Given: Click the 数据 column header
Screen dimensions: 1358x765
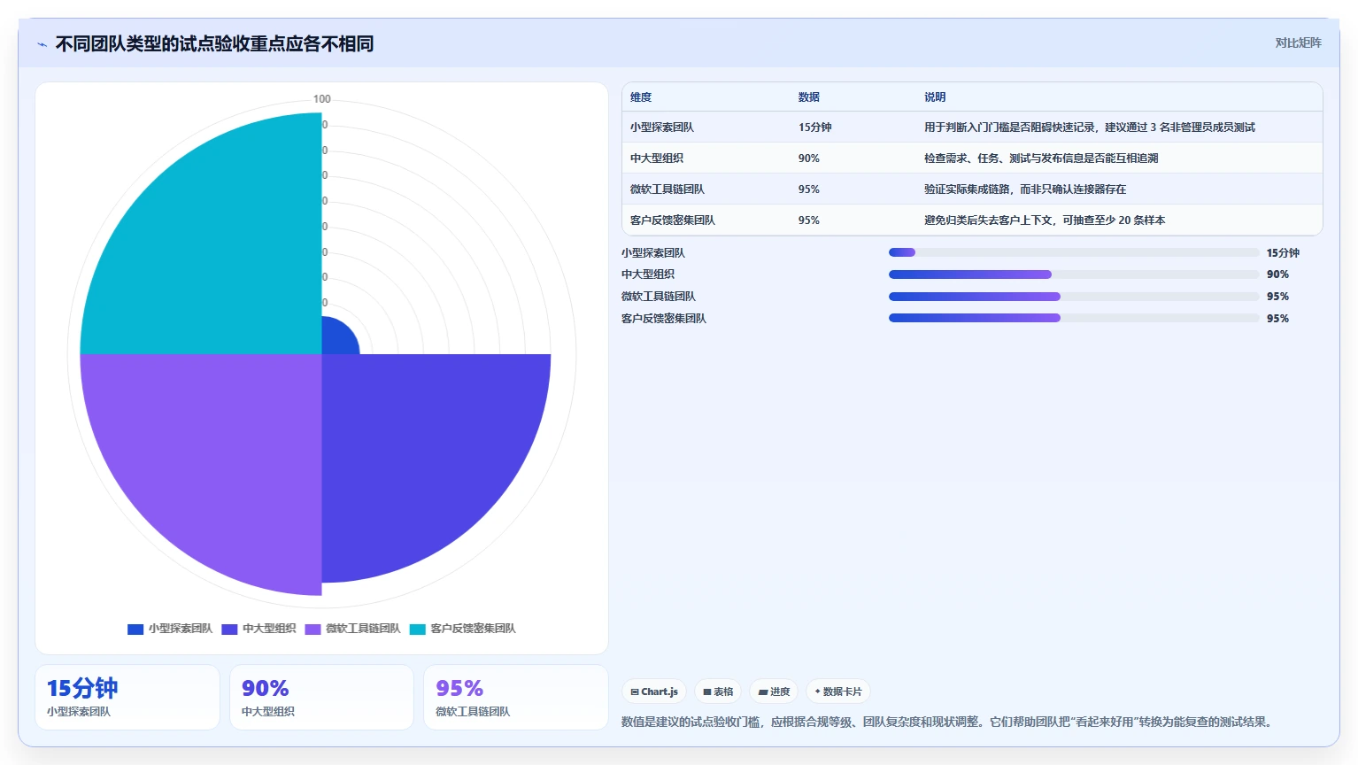Looking at the screenshot, I should coord(809,97).
